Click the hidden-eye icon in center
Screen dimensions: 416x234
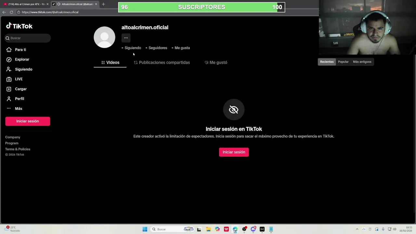pos(234,110)
